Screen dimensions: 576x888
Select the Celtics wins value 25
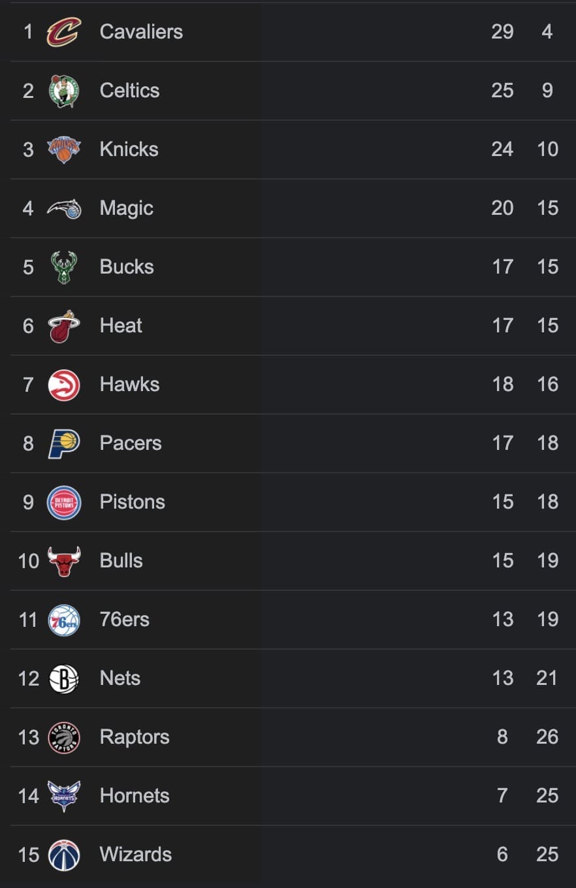[x=502, y=91]
